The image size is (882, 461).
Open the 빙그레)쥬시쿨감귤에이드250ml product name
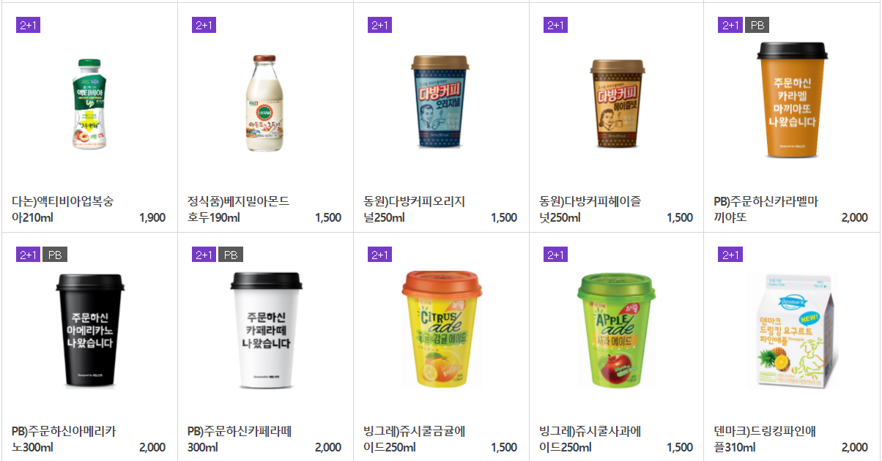tap(415, 439)
